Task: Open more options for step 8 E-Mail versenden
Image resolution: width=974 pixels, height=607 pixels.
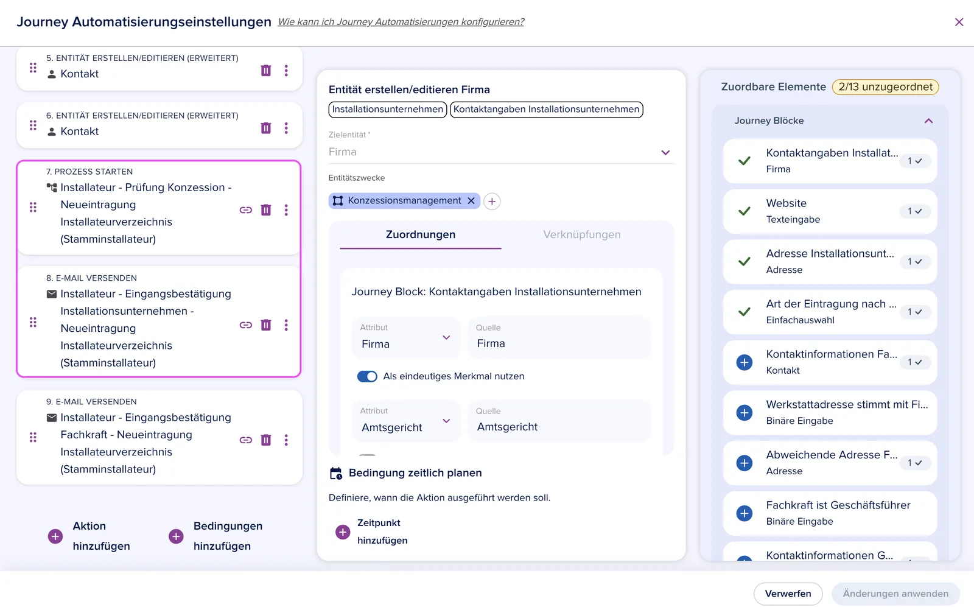Action: click(x=286, y=325)
